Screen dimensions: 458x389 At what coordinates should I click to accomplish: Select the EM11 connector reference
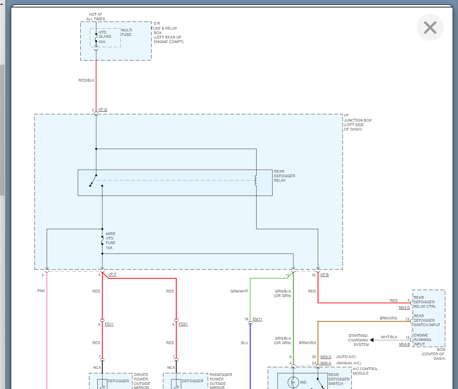(257, 319)
